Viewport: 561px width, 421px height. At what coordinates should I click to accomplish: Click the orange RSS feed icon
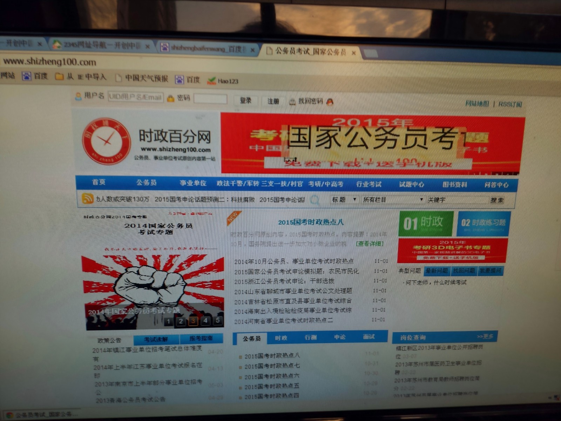click(x=87, y=199)
